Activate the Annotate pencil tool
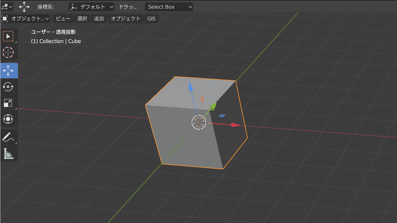Viewport: 397px width, 223px height. [x=8, y=137]
